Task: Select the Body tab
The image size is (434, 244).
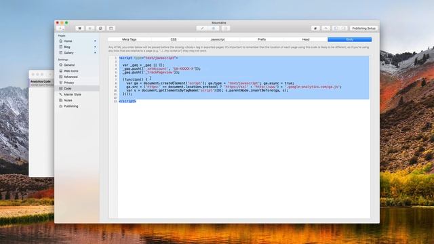Action: pyautogui.click(x=350, y=39)
